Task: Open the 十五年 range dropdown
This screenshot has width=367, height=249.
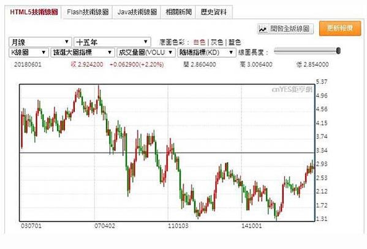Action: 112,42
